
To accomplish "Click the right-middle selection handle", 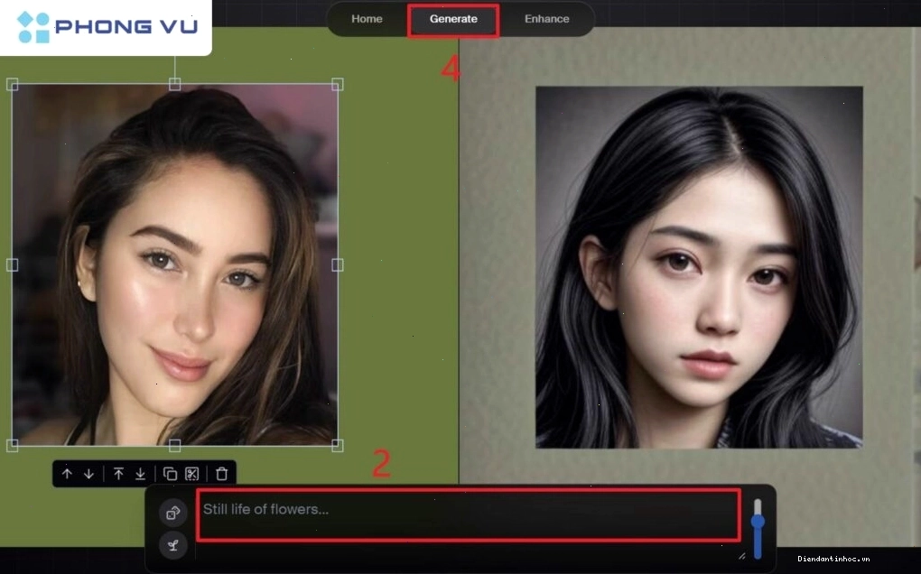I will (x=337, y=264).
